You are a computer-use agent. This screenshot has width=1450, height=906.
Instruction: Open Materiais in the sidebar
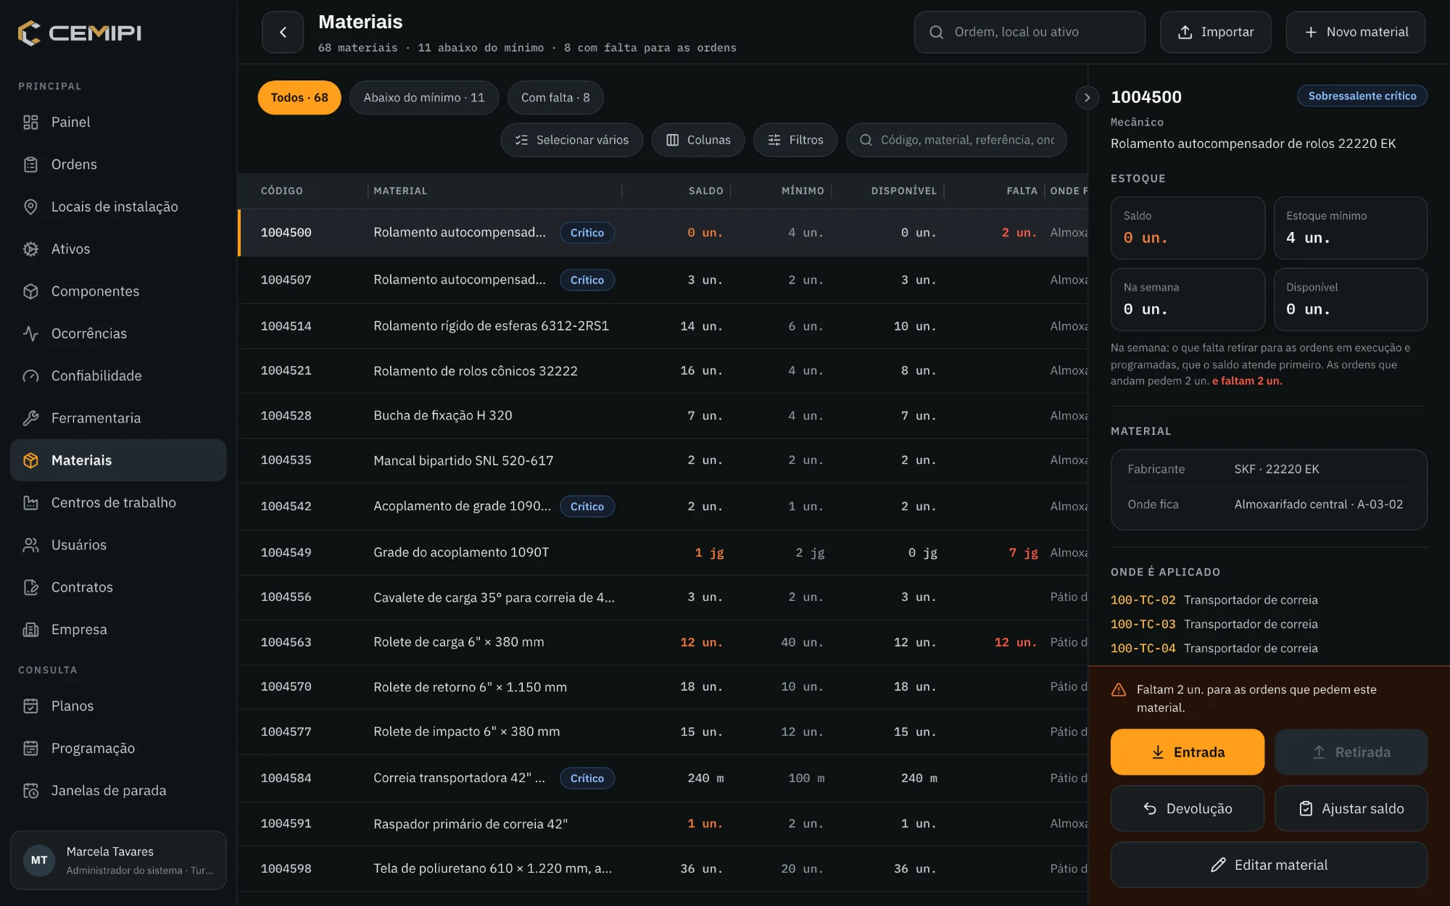(x=118, y=460)
